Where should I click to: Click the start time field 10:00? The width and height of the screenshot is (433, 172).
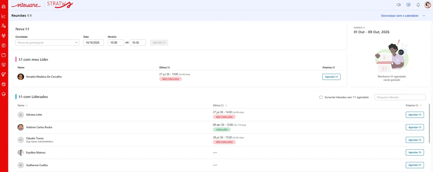coord(116,42)
